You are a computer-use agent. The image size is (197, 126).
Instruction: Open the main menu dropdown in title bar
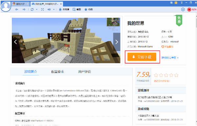(x=182, y=3)
